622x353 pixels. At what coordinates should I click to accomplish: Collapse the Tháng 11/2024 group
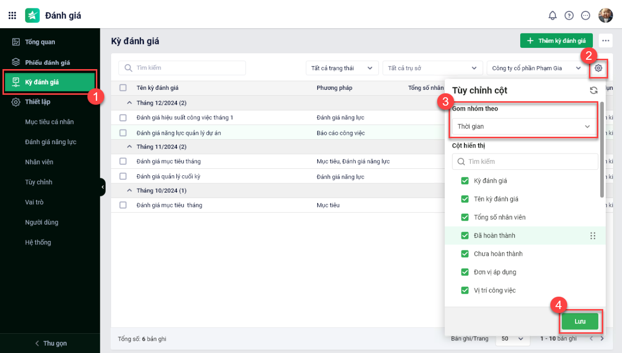click(129, 147)
